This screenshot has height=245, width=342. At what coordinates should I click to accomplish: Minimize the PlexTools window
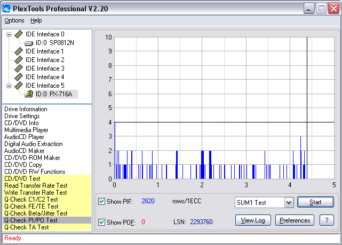(308, 9)
